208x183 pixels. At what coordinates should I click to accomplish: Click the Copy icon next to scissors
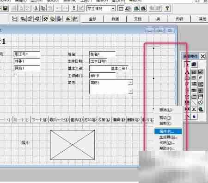pos(43,8)
